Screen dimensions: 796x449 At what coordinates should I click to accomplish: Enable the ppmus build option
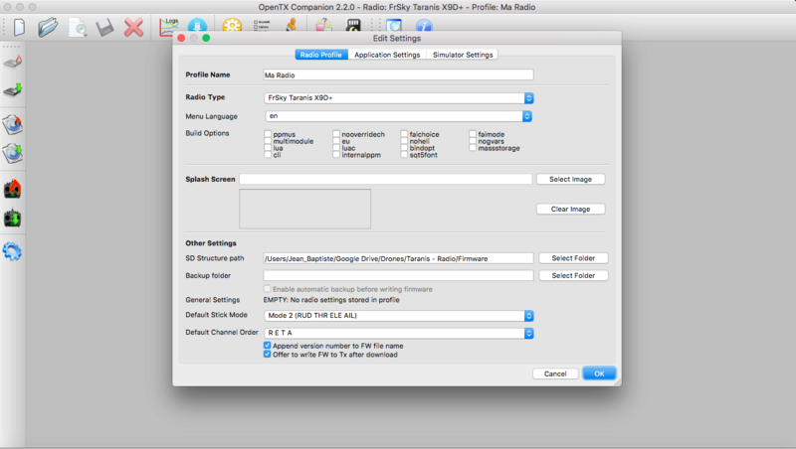tap(268, 134)
